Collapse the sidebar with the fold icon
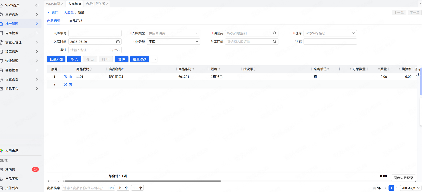The image size is (422, 192). [37, 5]
